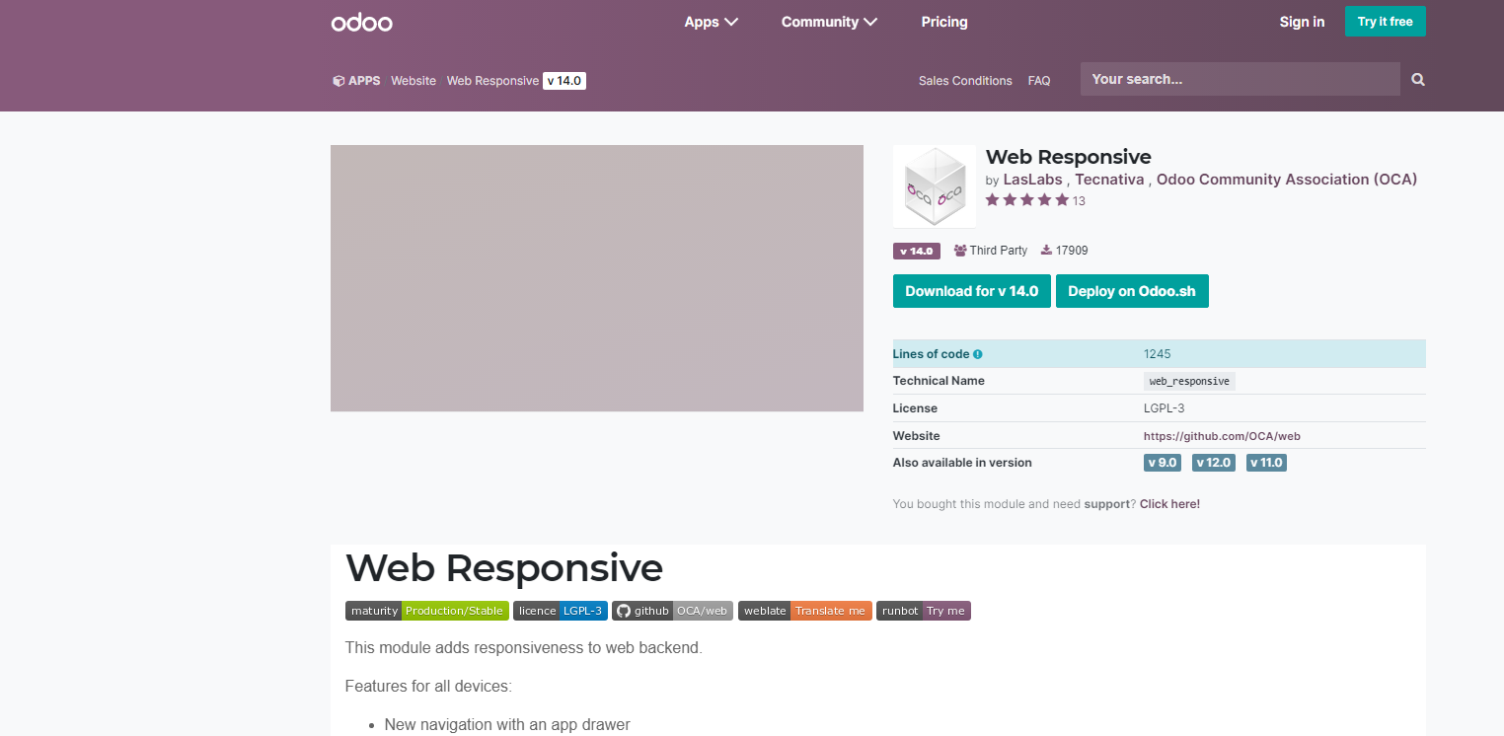
Task: Click the weblate Translate me badge
Action: [x=805, y=611]
